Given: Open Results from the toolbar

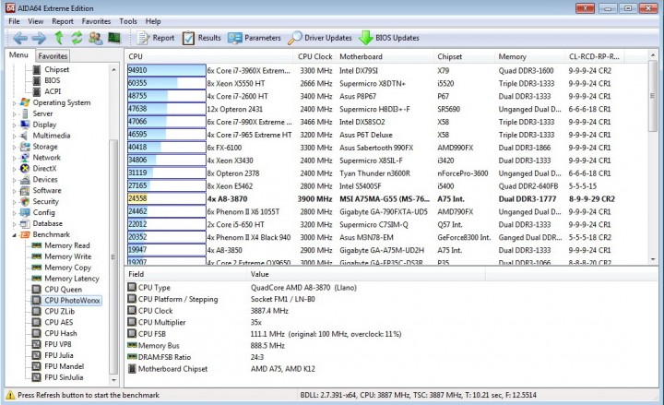Looking at the screenshot, I should point(202,38).
